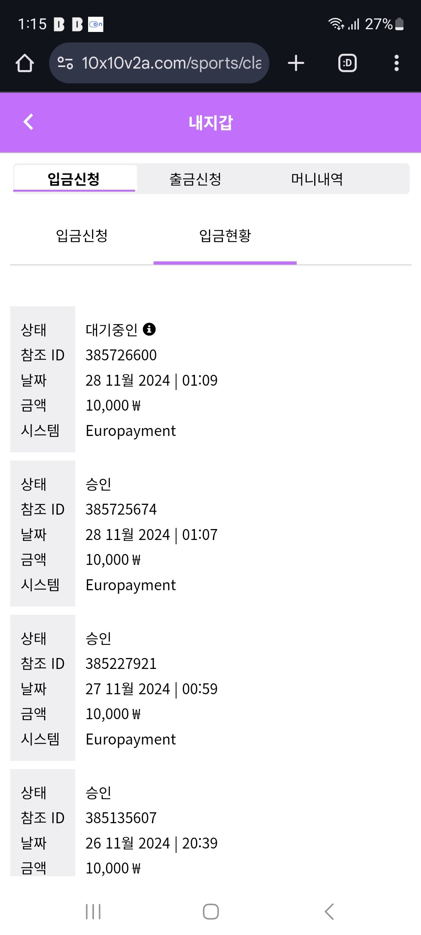Tap reference ID 385726600
Viewport: 421px width, 935px height.
121,355
